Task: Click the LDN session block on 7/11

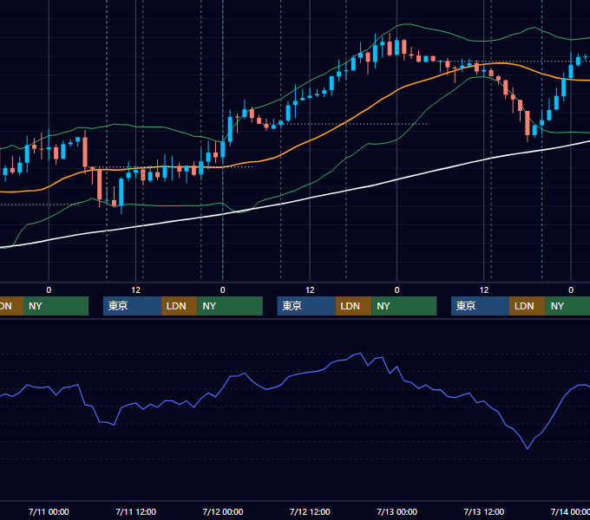Action: [179, 306]
